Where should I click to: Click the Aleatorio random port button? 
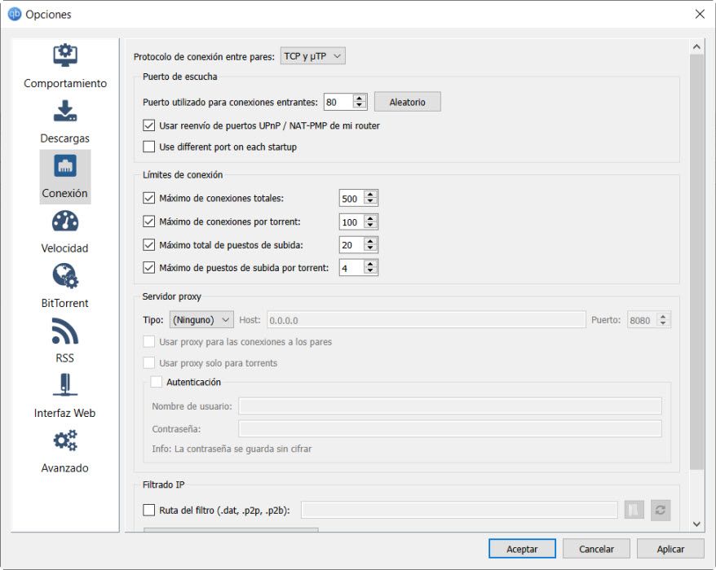(407, 102)
